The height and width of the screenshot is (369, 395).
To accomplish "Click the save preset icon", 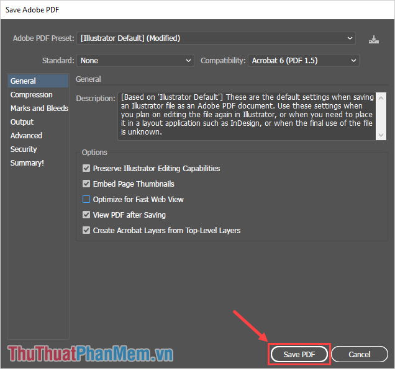I will pos(374,40).
